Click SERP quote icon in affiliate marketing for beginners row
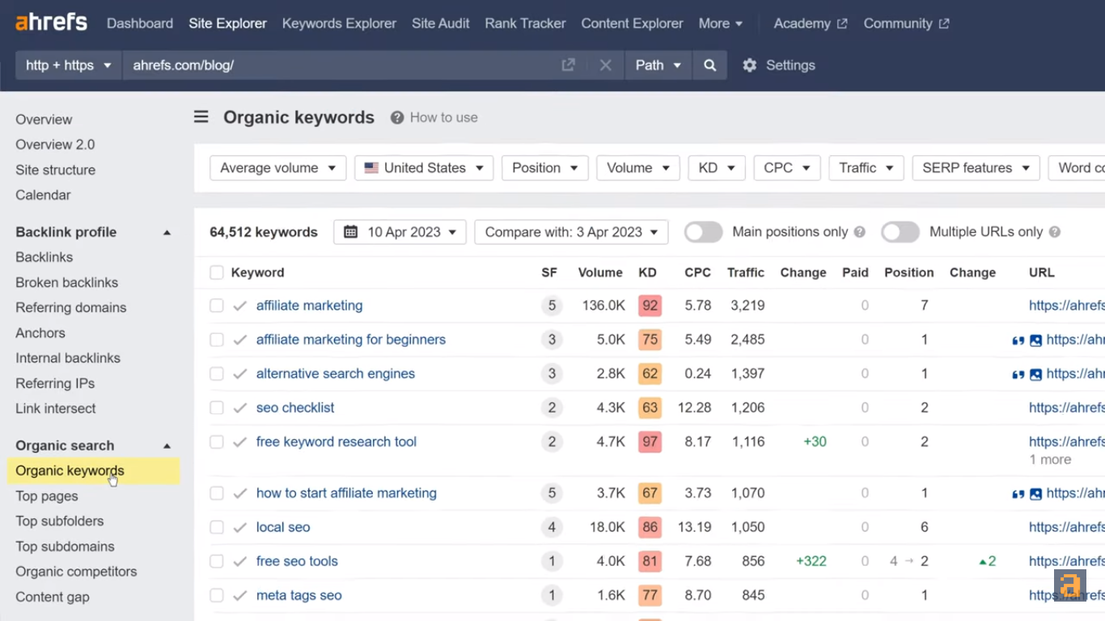Screen dimensions: 1105x621 pos(1018,340)
